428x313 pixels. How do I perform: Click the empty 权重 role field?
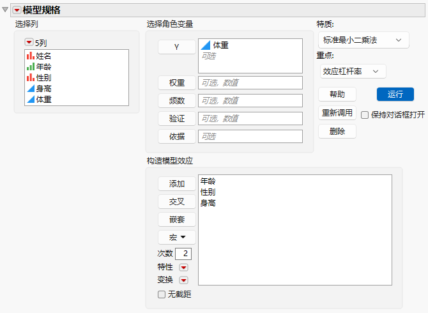pyautogui.click(x=250, y=82)
